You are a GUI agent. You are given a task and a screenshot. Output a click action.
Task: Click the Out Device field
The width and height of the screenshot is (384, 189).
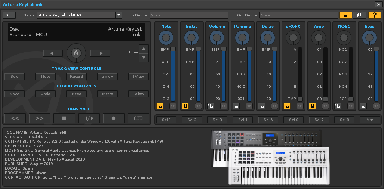tap(298, 15)
